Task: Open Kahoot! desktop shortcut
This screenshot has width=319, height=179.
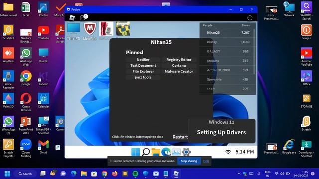Action: tap(43, 78)
